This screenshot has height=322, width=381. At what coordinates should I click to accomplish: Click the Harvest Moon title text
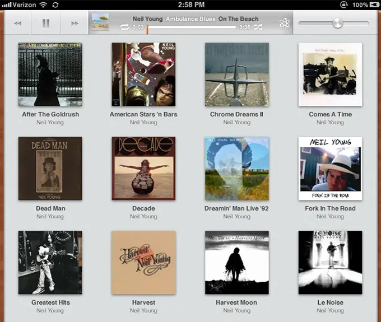[x=236, y=302]
